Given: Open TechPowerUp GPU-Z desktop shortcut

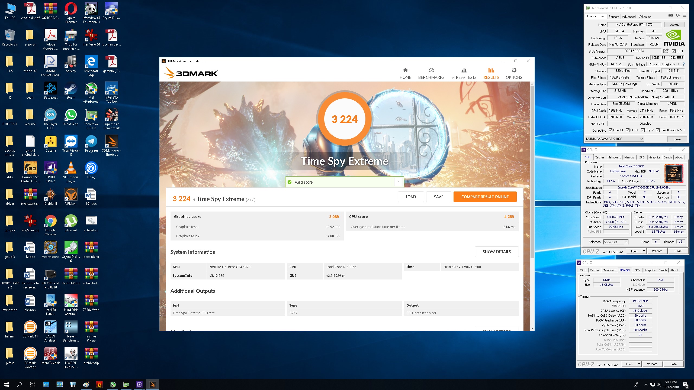Looking at the screenshot, I should (91, 119).
